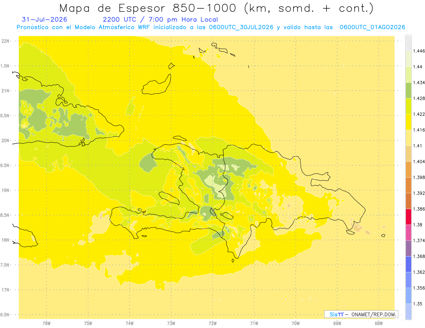425x328 pixels.
Task: Click the "70W" longitude label
Action: (296, 323)
